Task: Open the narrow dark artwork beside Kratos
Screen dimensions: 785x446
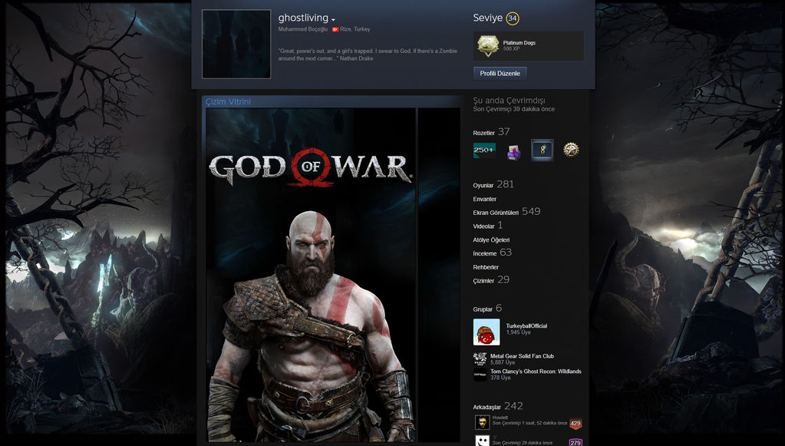Action: pos(439,275)
